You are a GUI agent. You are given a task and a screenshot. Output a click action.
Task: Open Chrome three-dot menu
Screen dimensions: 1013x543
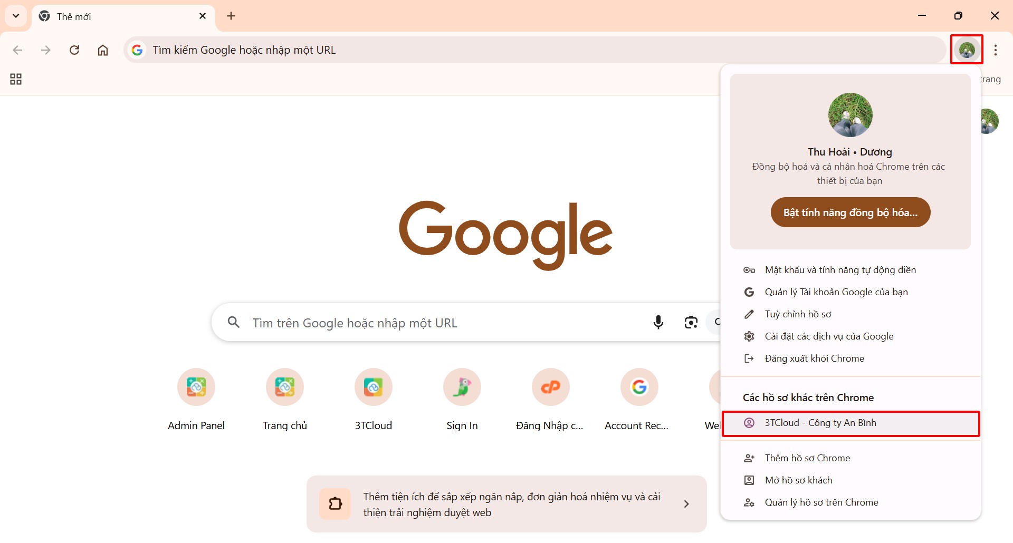click(x=995, y=50)
